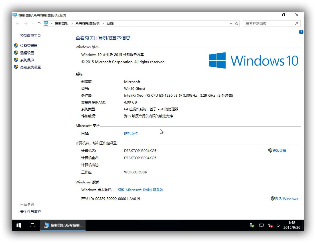Go to 控制面板主页 control panel home
The image size is (316, 243).
tap(31, 36)
